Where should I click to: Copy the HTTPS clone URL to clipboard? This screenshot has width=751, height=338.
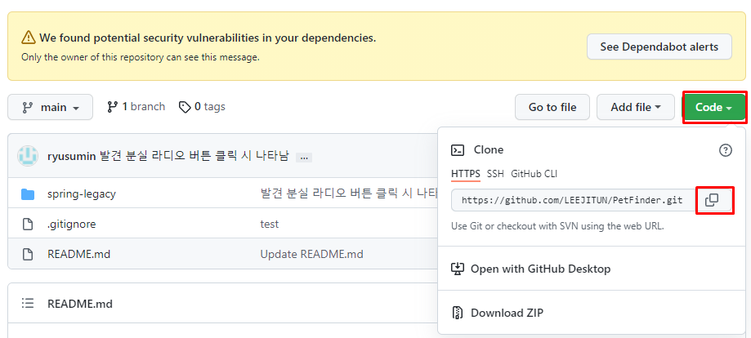click(x=713, y=200)
